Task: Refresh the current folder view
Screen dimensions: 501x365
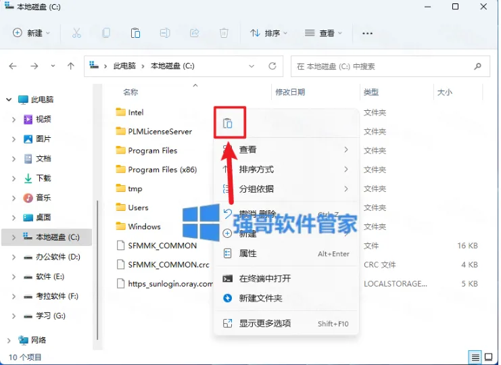Action: tap(272, 66)
